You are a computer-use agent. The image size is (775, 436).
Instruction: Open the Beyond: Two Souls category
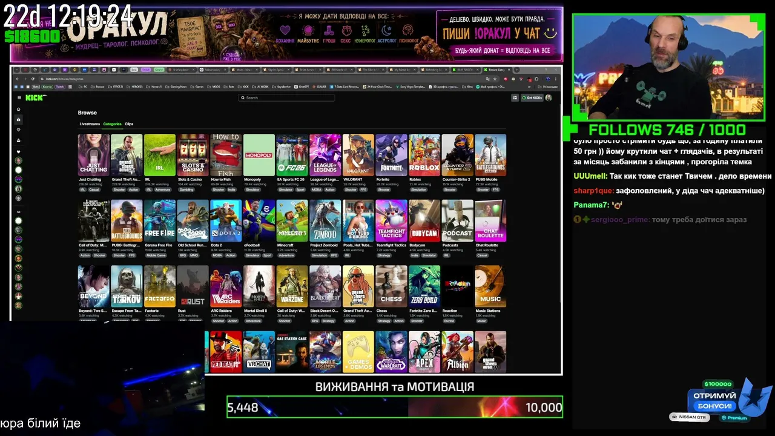[x=94, y=286]
